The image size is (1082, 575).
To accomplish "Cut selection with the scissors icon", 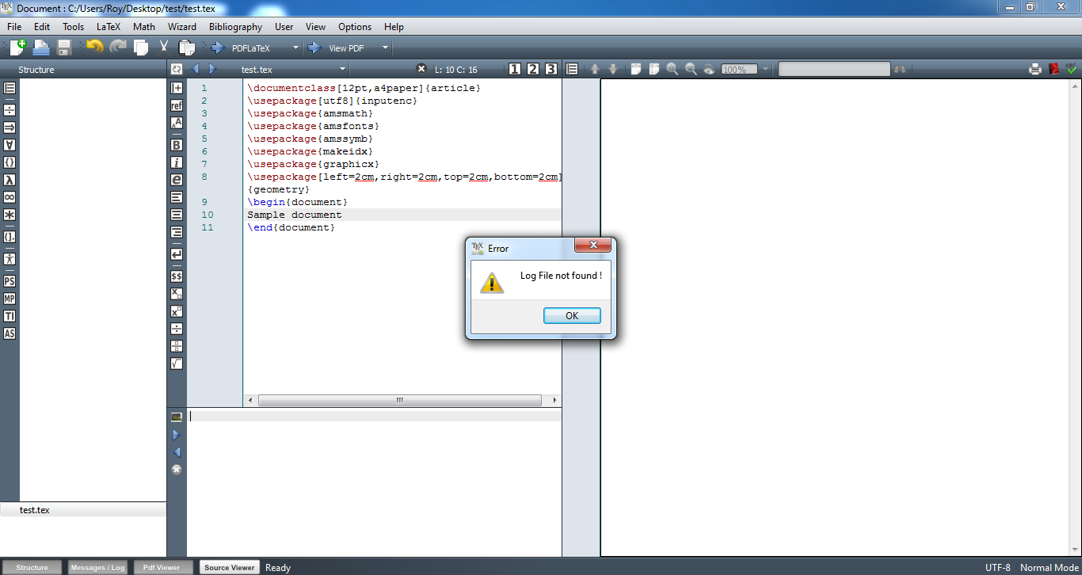I will [x=164, y=48].
